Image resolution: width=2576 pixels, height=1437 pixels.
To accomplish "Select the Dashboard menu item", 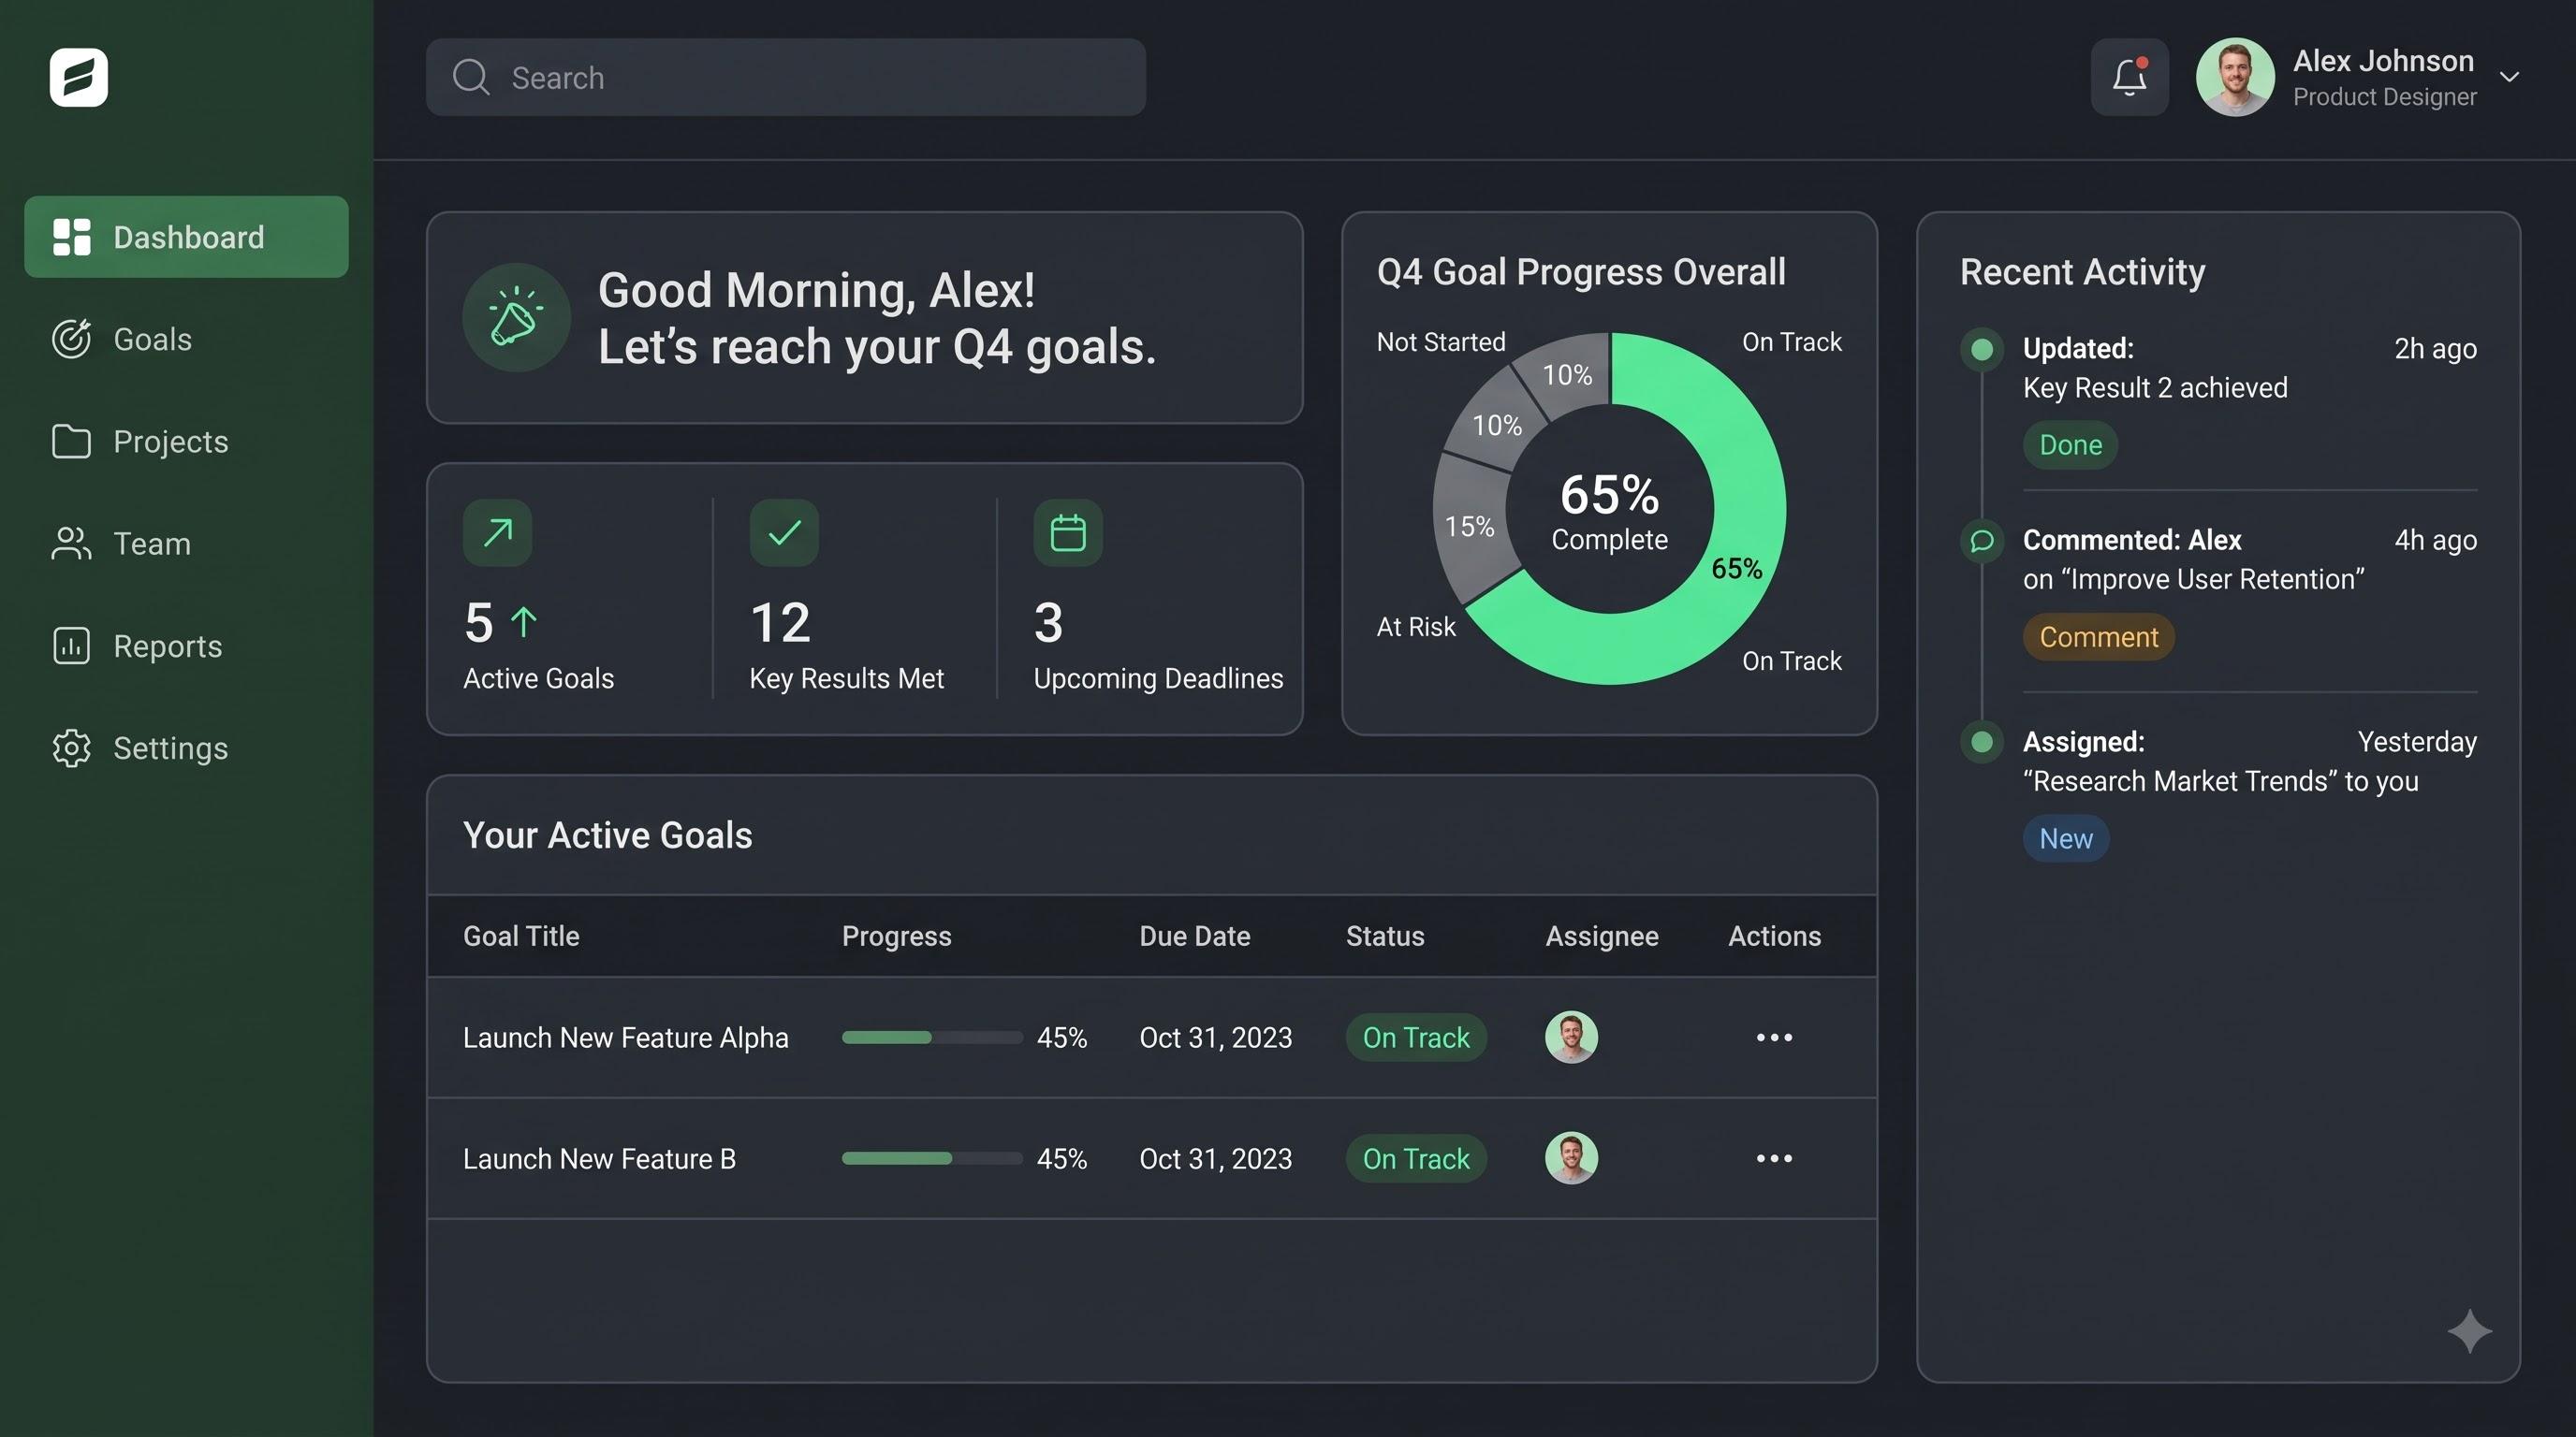I will pyautogui.click(x=186, y=237).
